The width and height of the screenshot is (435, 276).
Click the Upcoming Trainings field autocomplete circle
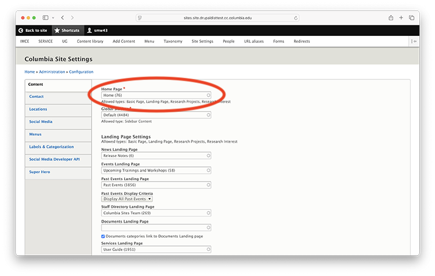[208, 170]
